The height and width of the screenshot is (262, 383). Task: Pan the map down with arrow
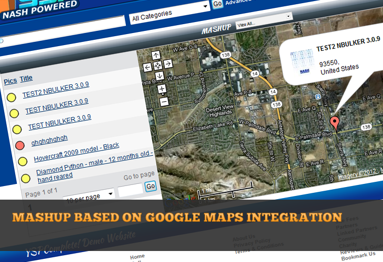tap(159, 75)
